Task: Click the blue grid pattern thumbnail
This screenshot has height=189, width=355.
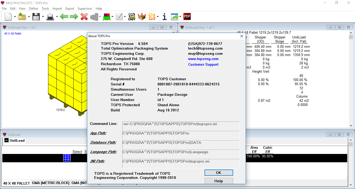Action: click(x=67, y=158)
